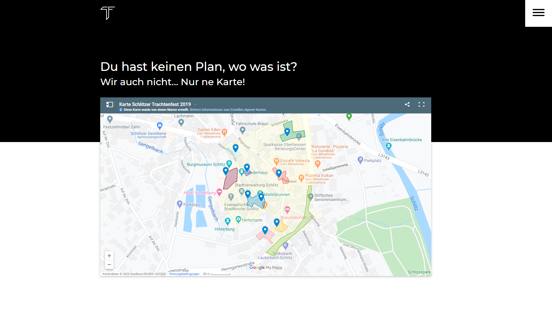The image size is (552, 310).
Task: Select the blue pin near Hindenburgstraße
Action: [236, 148]
